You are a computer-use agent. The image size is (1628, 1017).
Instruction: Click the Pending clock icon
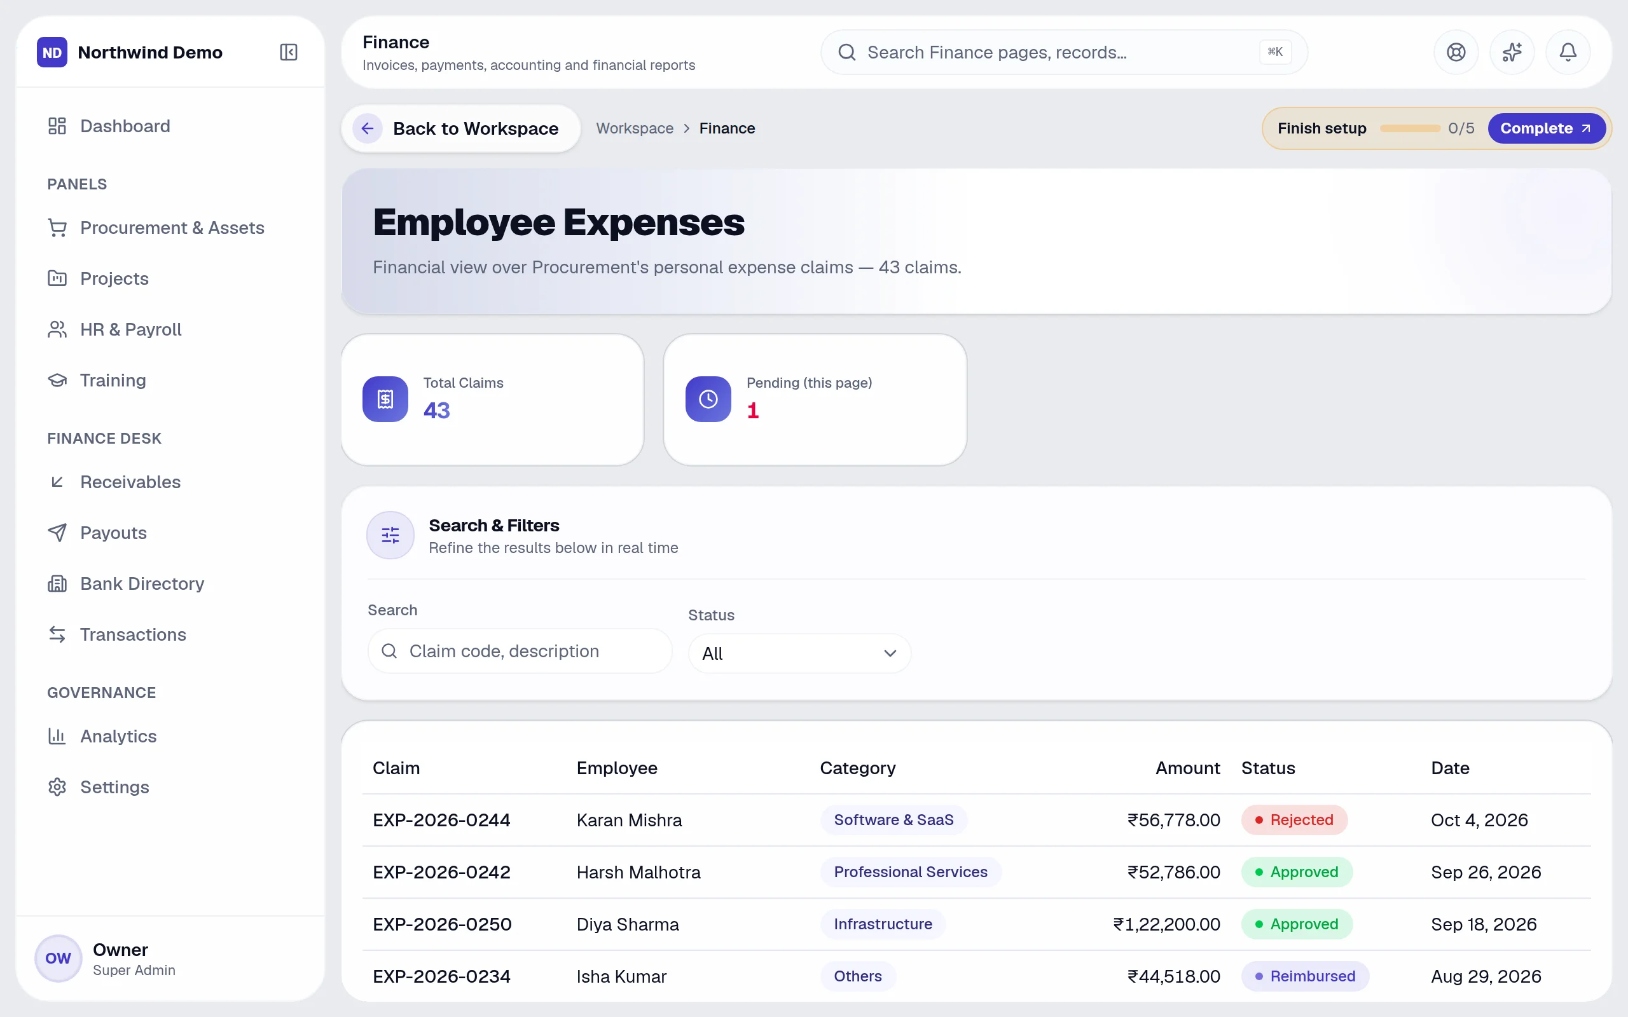point(708,399)
